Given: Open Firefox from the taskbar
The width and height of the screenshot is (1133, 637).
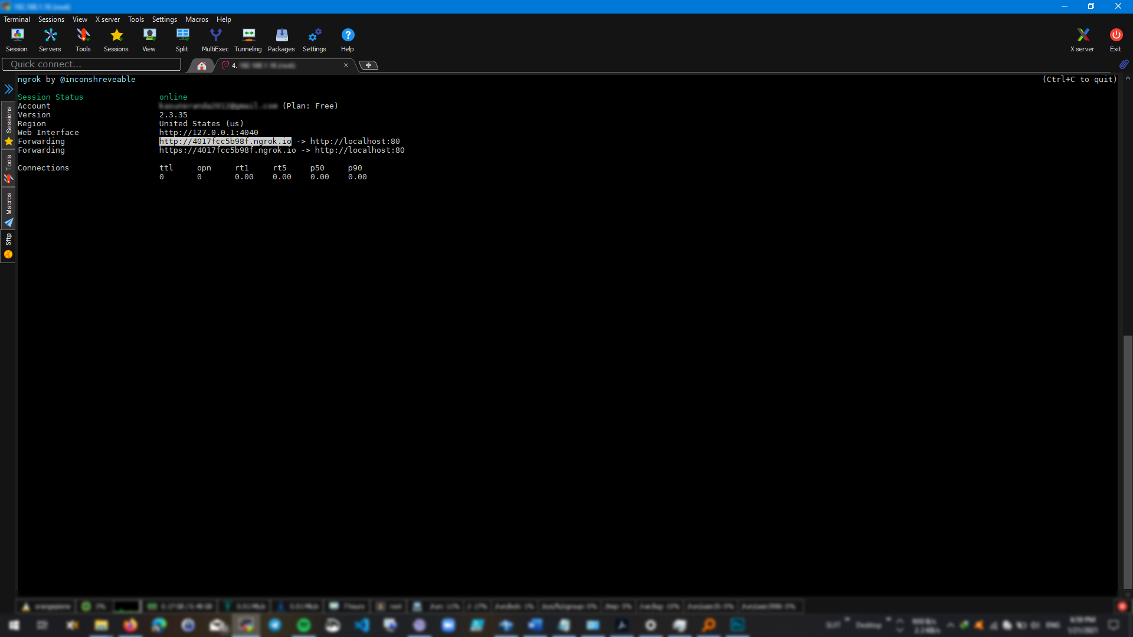Looking at the screenshot, I should pos(130,625).
